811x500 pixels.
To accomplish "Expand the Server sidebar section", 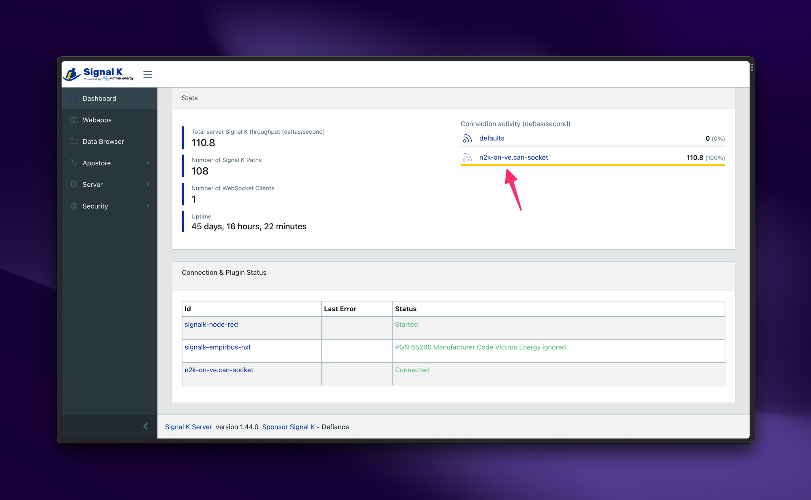I will coord(109,184).
